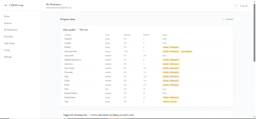Click the Segment column row name
The image size is (256, 119).
pyautogui.click(x=68, y=39)
